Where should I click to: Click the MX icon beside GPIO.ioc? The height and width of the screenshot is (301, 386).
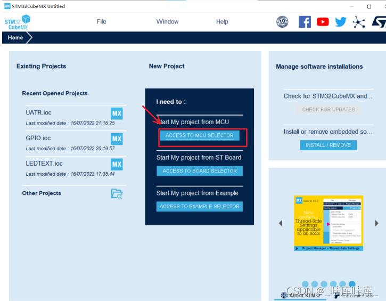[117, 139]
